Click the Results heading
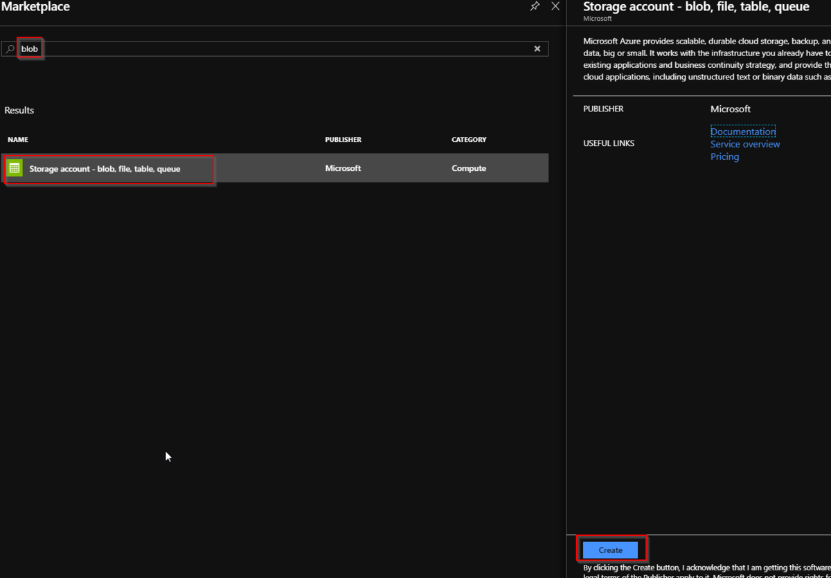Screen dimensions: 831x578 (19, 110)
